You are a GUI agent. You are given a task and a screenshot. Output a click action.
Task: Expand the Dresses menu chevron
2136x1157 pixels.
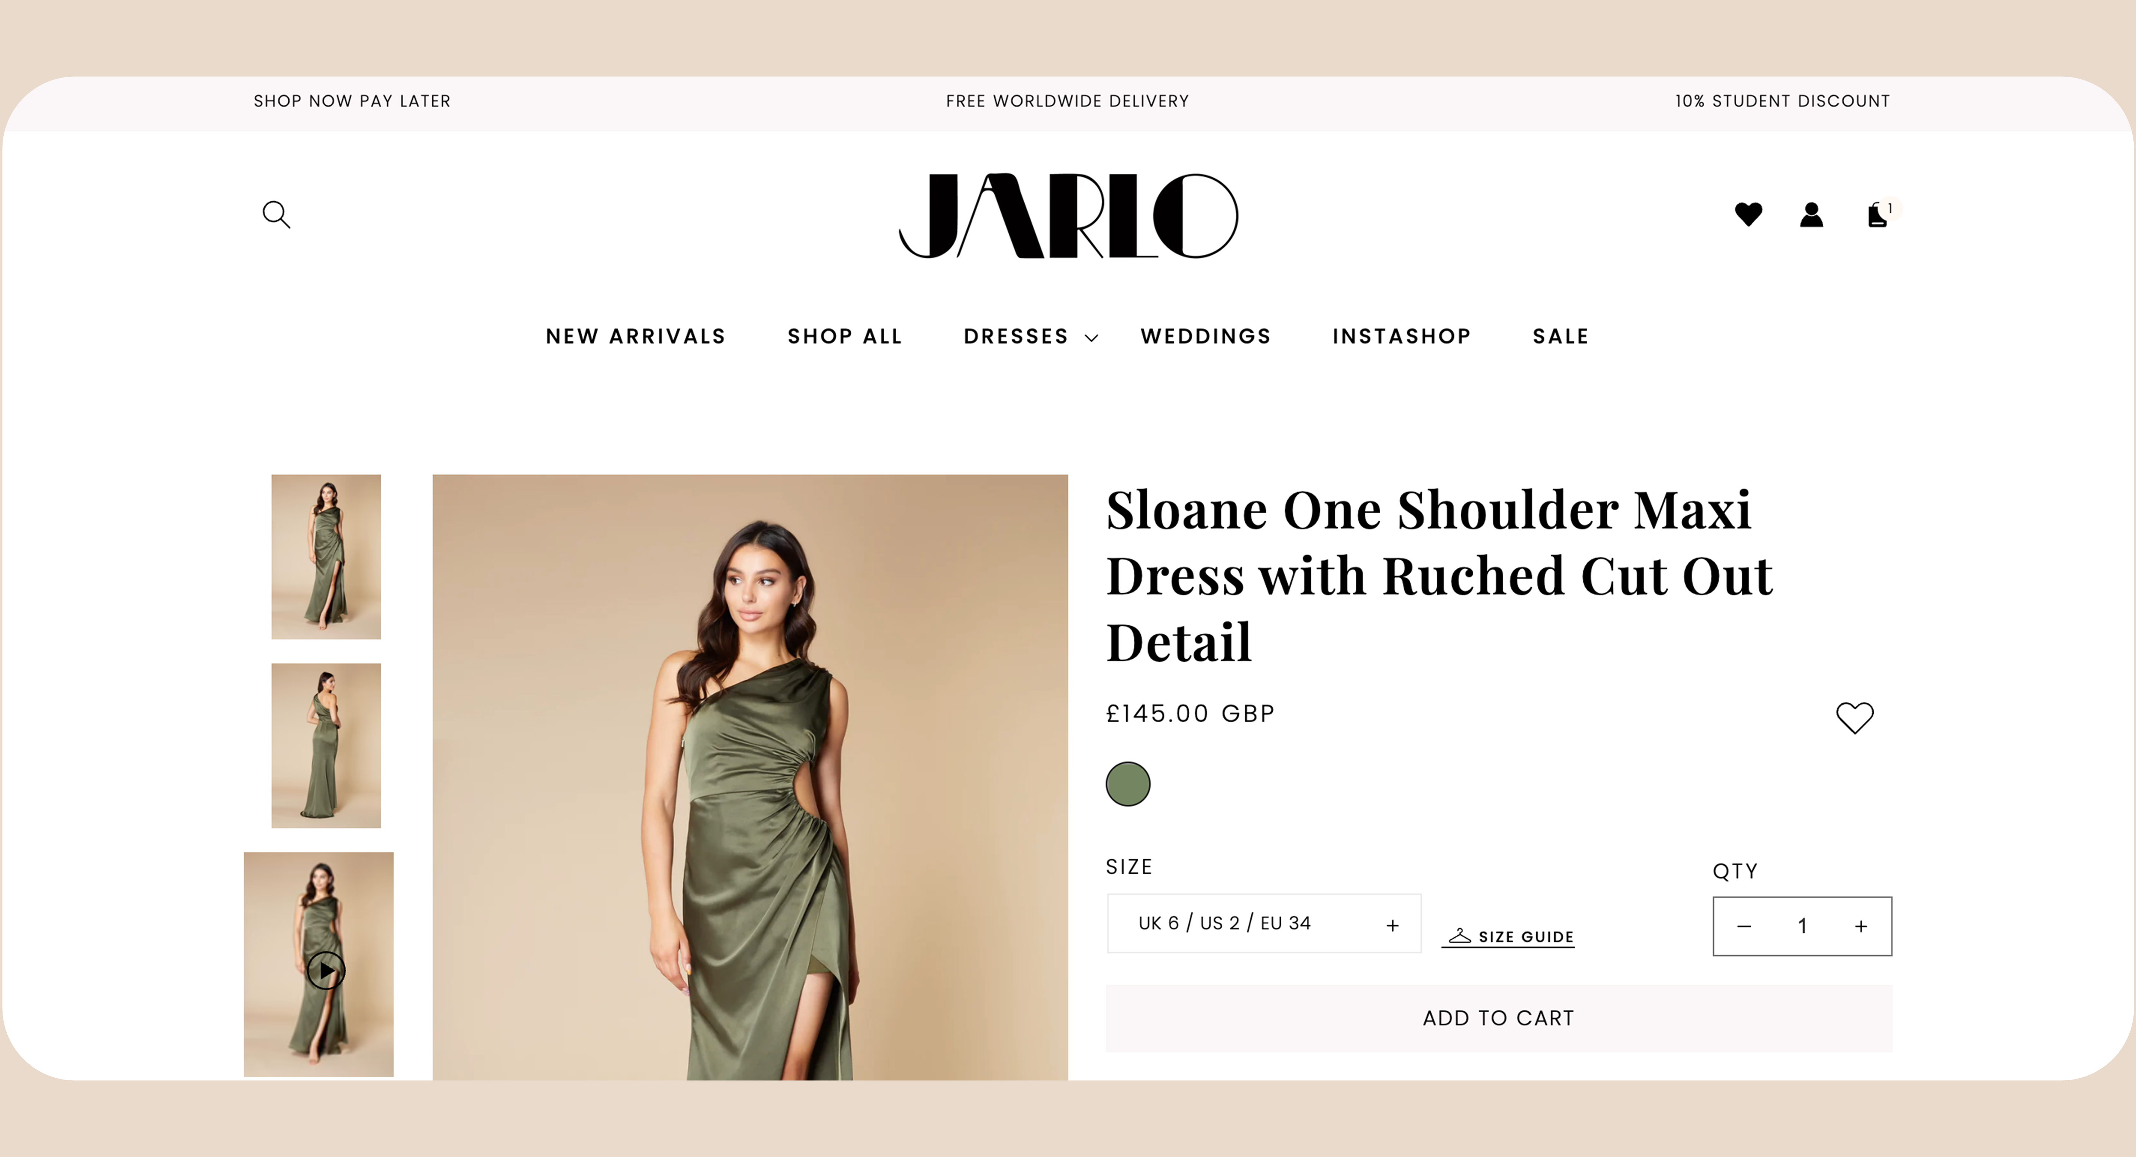coord(1091,337)
